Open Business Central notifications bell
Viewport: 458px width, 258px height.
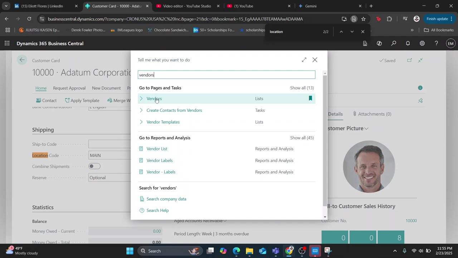408,43
